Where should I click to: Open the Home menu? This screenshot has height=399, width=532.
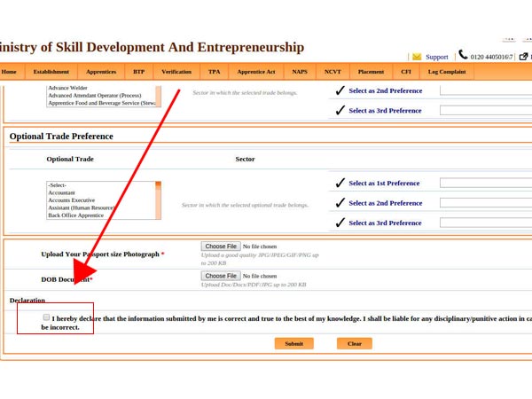point(9,72)
